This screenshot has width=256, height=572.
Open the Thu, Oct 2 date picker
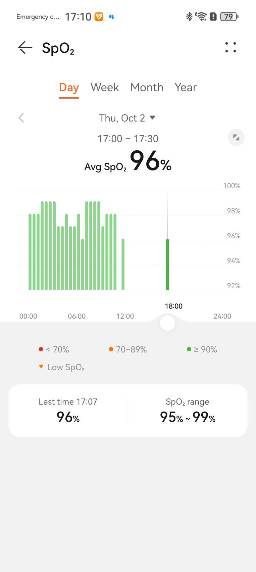point(127,118)
